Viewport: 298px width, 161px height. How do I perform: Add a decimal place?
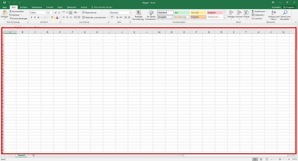[x=125, y=17]
